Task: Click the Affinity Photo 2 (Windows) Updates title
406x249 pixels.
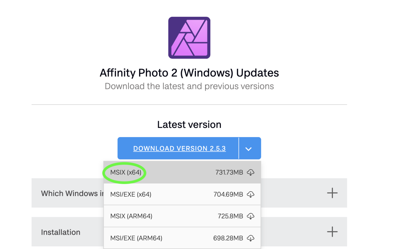Action: pyautogui.click(x=189, y=73)
